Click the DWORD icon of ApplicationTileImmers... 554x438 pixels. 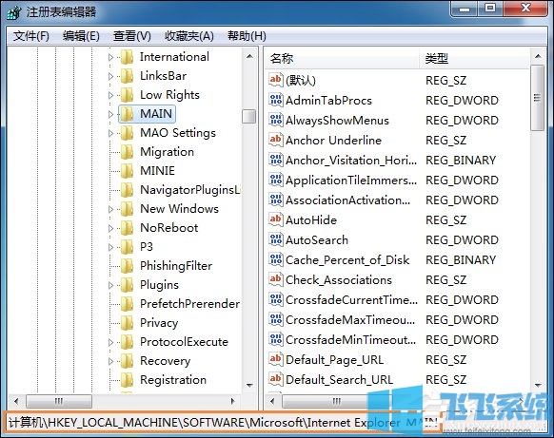[276, 180]
